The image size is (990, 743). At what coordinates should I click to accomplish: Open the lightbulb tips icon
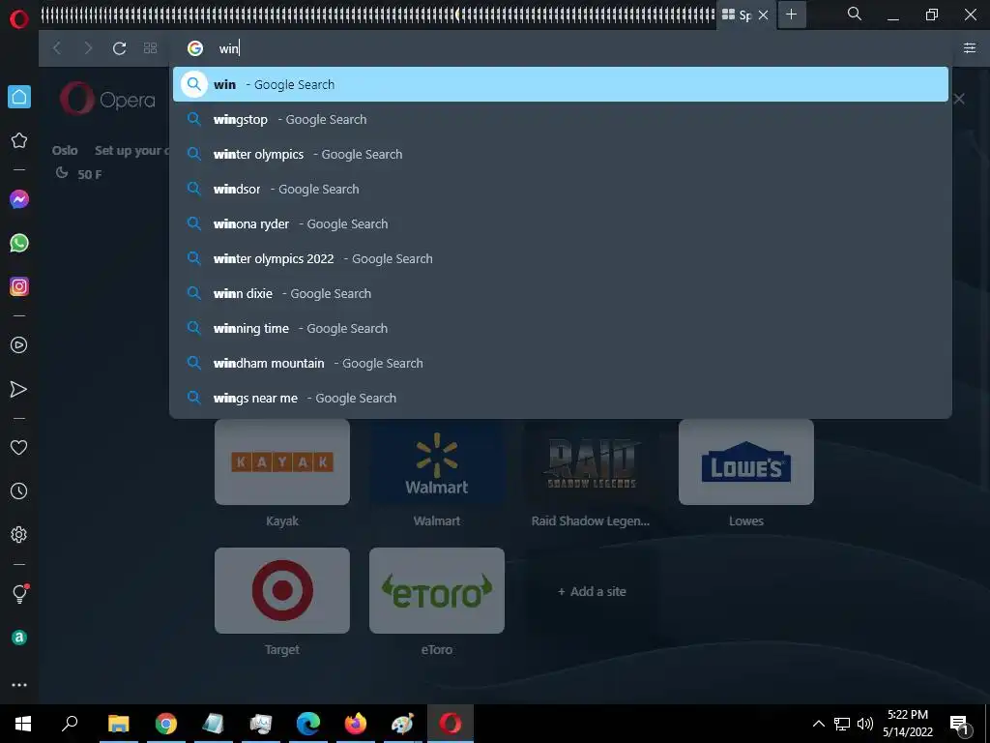tap(19, 594)
